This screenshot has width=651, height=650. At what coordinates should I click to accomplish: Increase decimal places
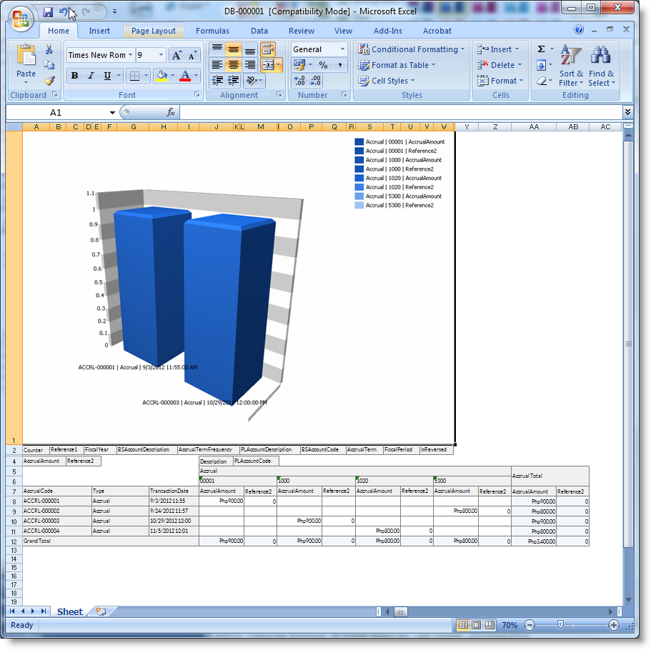[299, 80]
